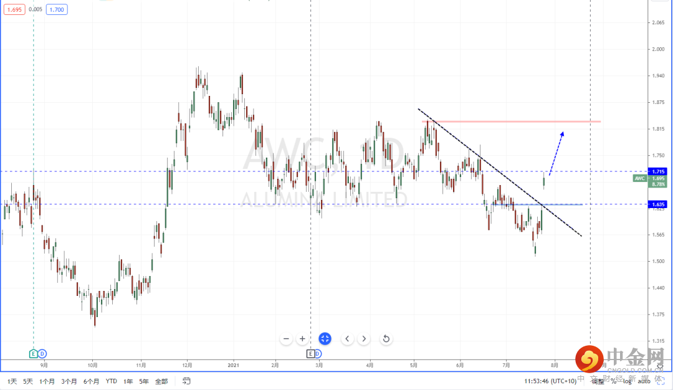Zoom in the chart with plus button
The height and width of the screenshot is (390, 673).
[x=302, y=339]
